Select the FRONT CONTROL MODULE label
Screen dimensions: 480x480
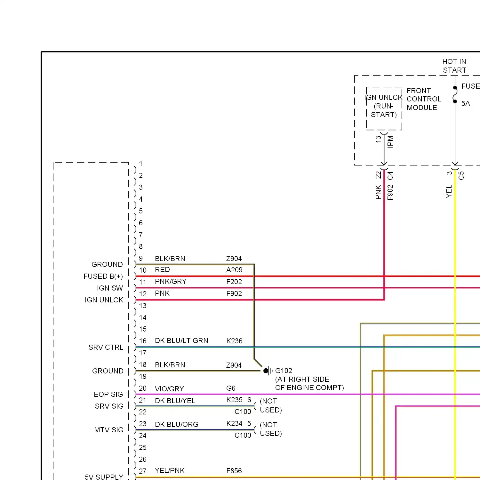tap(424, 99)
